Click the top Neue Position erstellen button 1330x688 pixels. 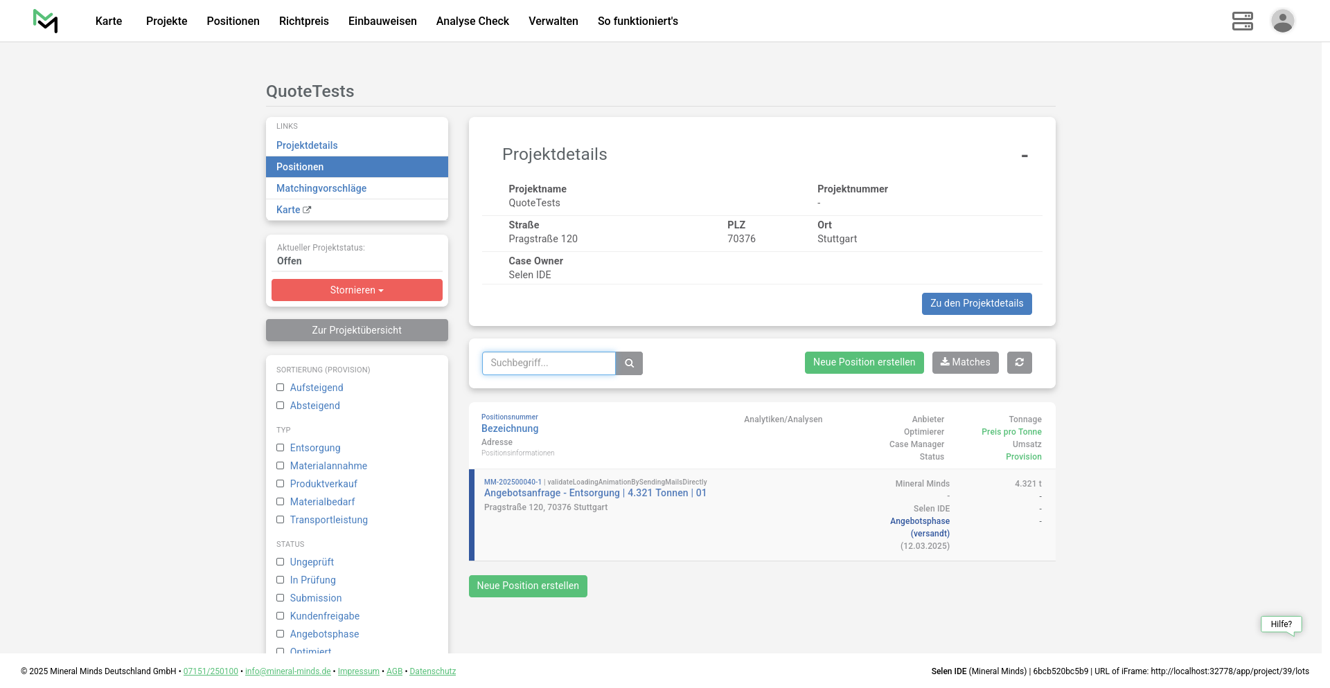864,363
